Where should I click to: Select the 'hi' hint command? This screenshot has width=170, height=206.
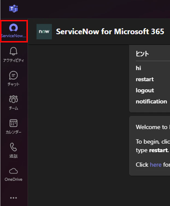pos(138,68)
